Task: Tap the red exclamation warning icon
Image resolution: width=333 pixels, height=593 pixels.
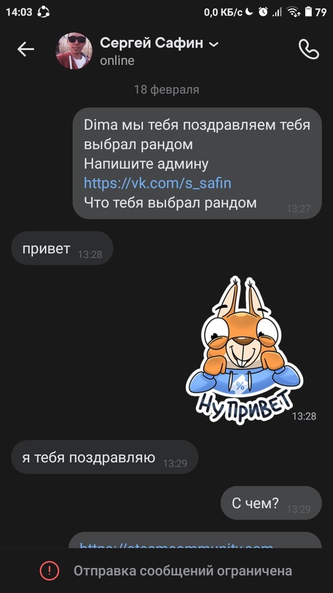Action: tap(49, 570)
